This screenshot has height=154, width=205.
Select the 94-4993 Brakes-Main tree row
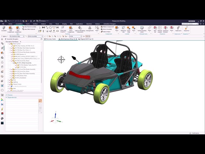(x=19, y=76)
